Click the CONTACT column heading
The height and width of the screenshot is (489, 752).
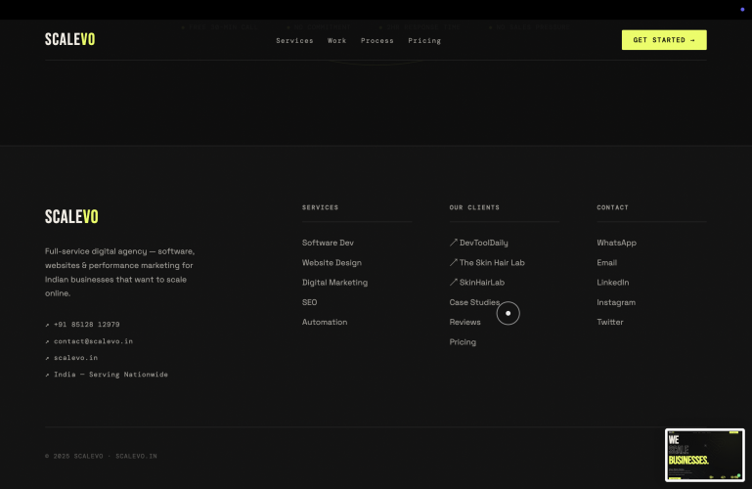[612, 207]
